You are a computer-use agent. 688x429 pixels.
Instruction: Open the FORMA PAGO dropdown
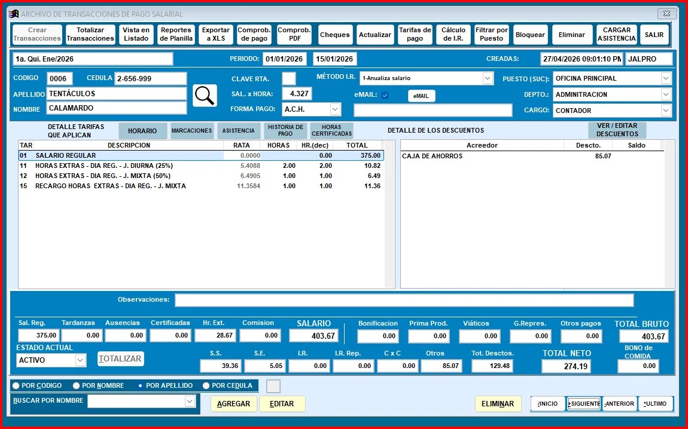coord(335,109)
